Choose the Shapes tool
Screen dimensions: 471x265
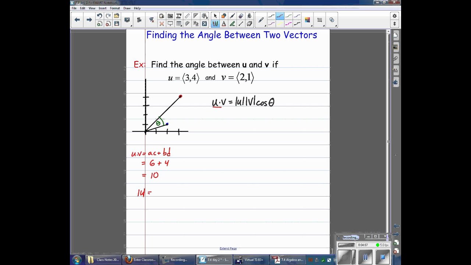(224, 16)
